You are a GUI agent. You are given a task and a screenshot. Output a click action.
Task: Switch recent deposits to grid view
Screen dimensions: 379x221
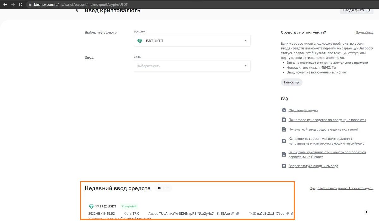[159, 188]
